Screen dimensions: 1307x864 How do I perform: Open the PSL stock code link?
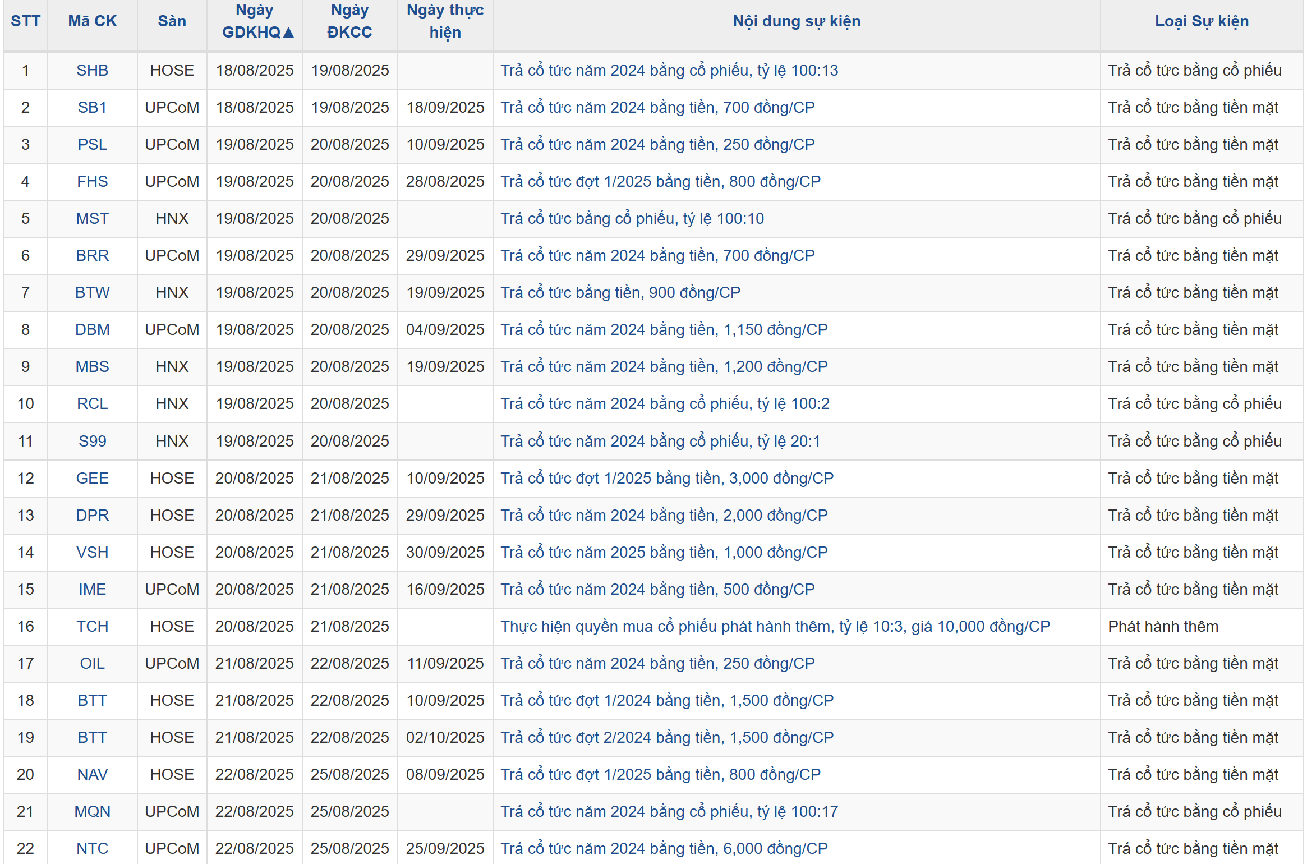tap(93, 145)
